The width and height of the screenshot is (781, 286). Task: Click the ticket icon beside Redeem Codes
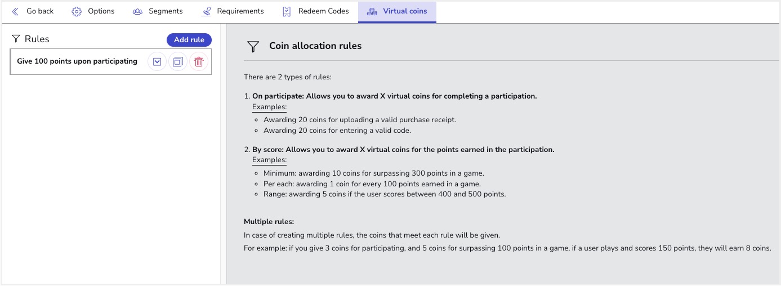(287, 11)
